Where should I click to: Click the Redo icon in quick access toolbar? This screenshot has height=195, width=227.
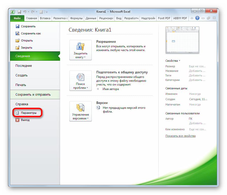coord(33,12)
